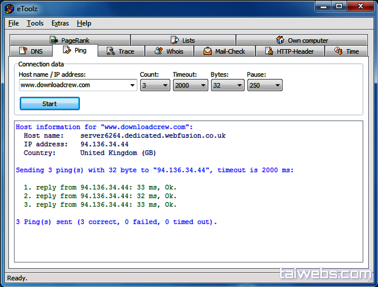Click the Lists tab magnifier icon

coord(174,41)
